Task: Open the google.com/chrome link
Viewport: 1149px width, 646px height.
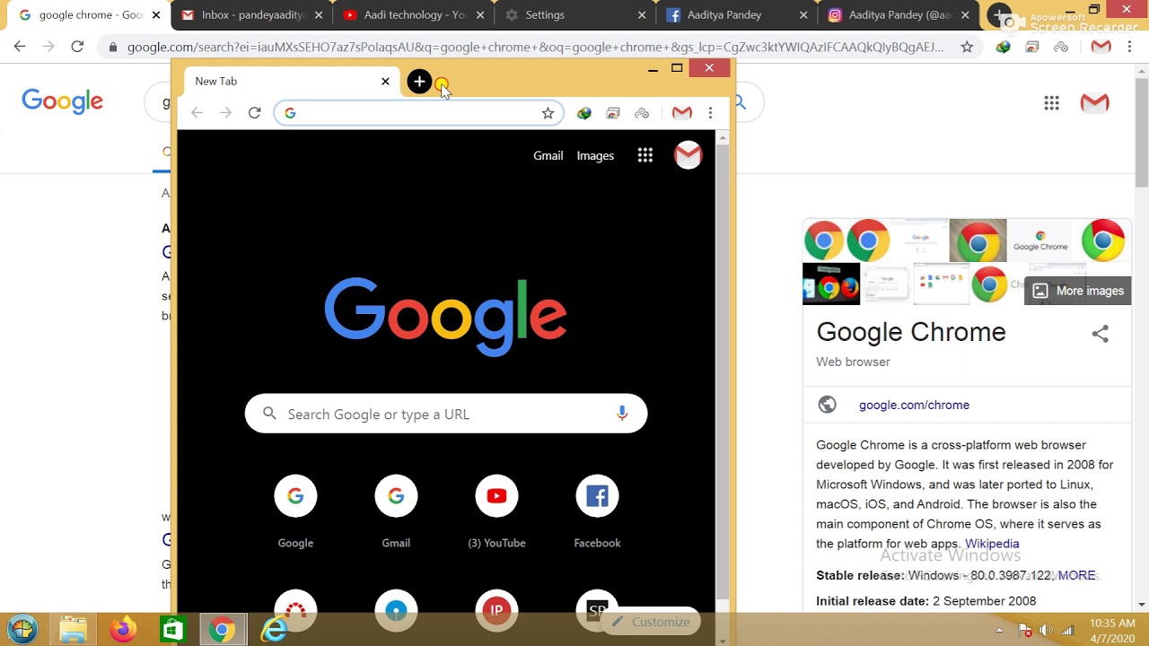Action: click(914, 405)
